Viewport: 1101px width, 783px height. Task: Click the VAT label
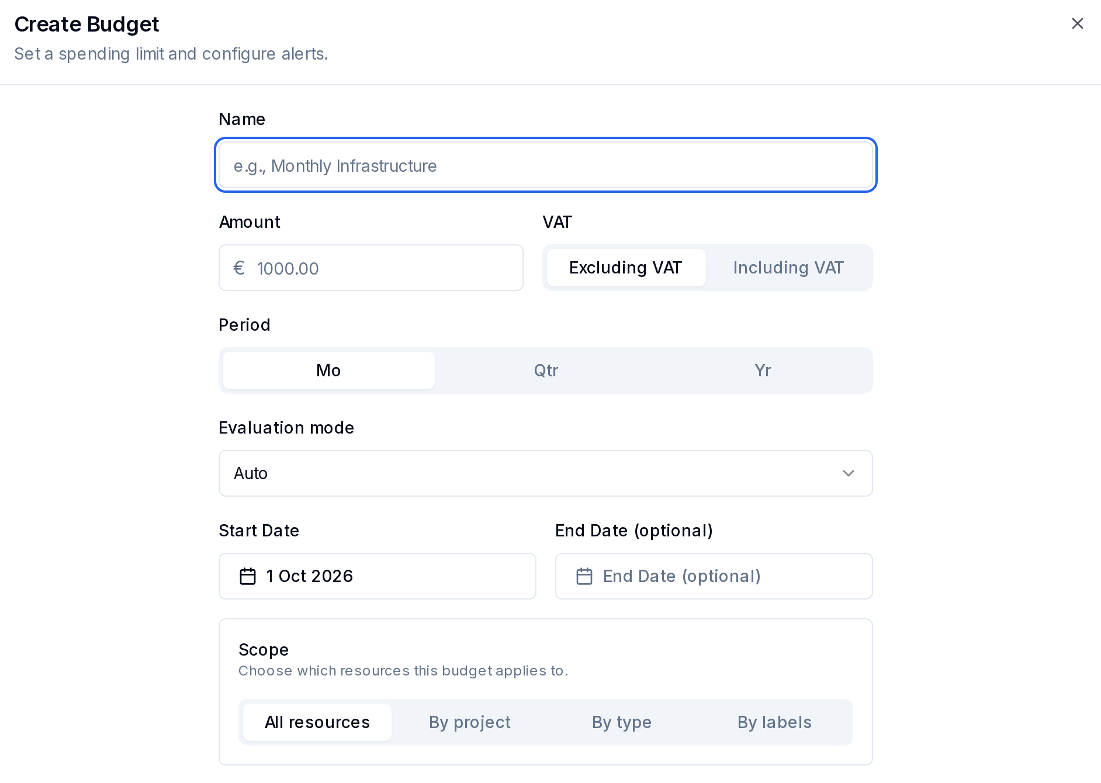tap(558, 222)
